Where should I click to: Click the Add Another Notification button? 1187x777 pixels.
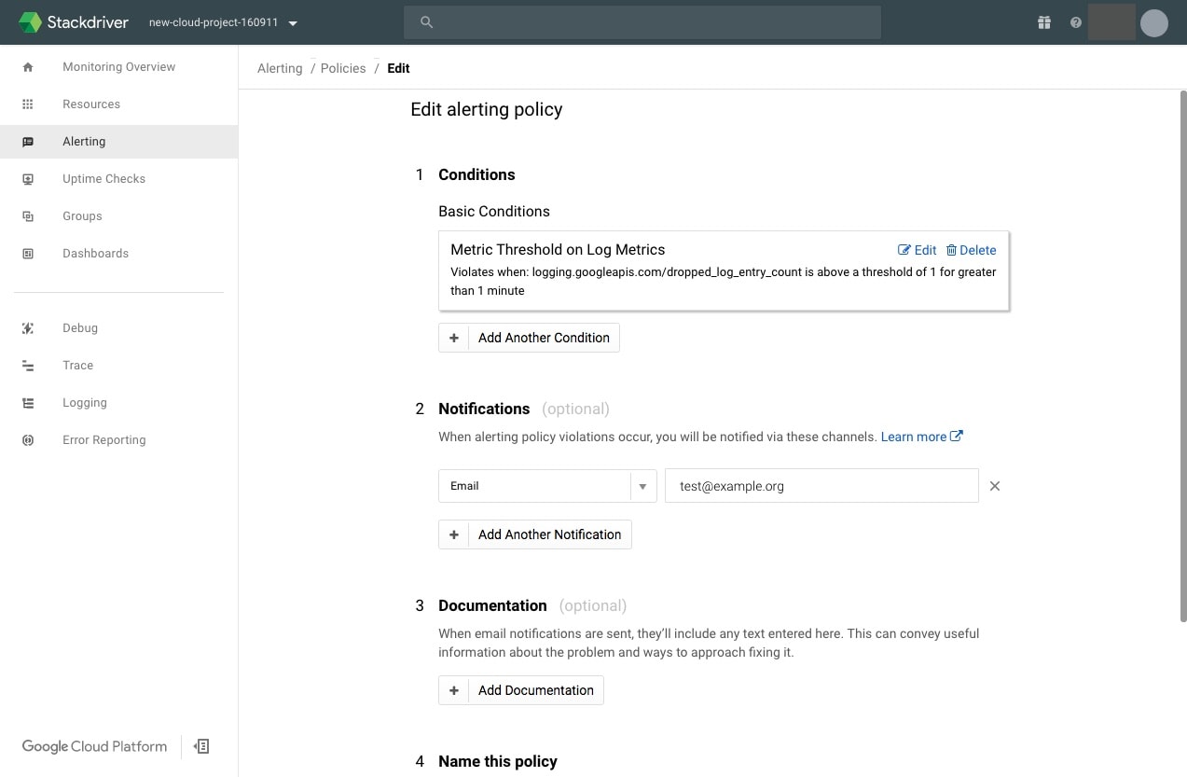[x=535, y=534]
